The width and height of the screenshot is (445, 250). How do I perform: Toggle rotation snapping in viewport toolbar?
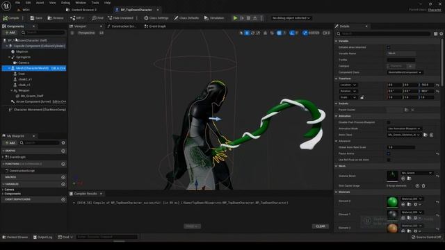[x=292, y=33]
